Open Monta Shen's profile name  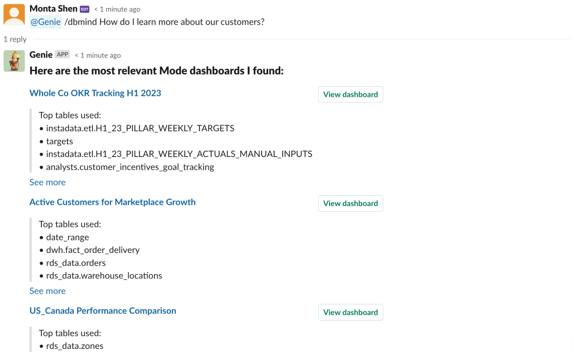(x=54, y=9)
